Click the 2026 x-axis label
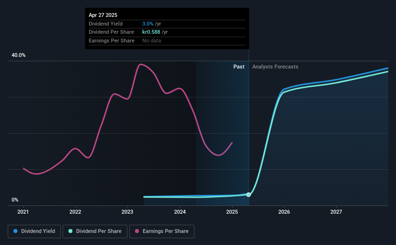The image size is (396, 245). [x=284, y=212]
